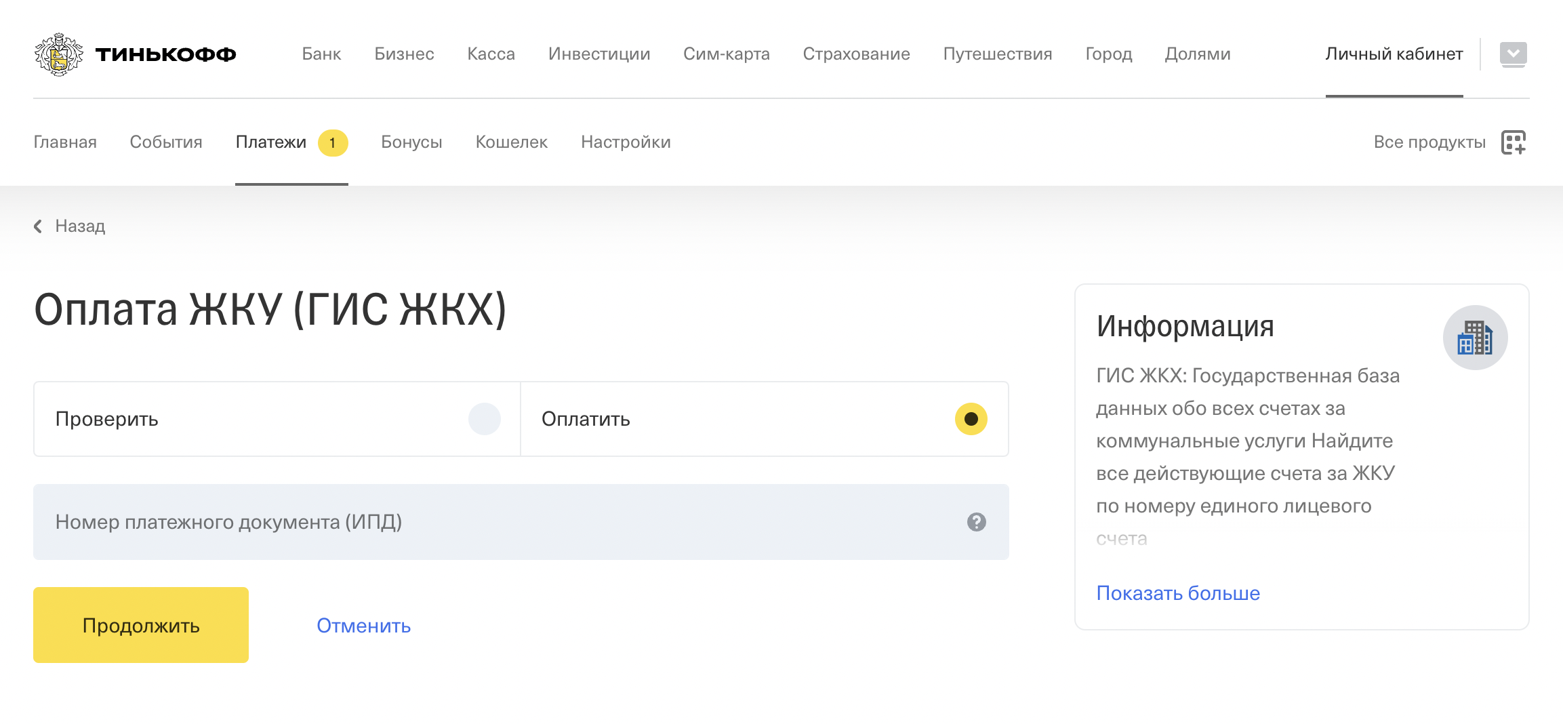Image resolution: width=1563 pixels, height=724 pixels.
Task: Go to Личный кабинет
Action: 1394,54
